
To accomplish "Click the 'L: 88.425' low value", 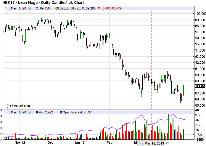I will coord(73,8).
